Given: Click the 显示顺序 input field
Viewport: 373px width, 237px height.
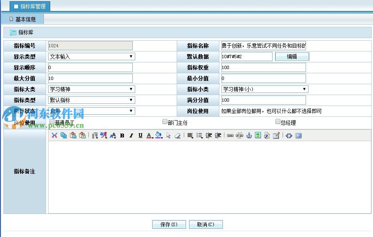Looking at the screenshot, I should coord(90,67).
